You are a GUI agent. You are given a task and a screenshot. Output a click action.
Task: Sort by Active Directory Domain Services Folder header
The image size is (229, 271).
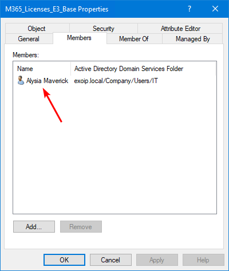[143, 69]
